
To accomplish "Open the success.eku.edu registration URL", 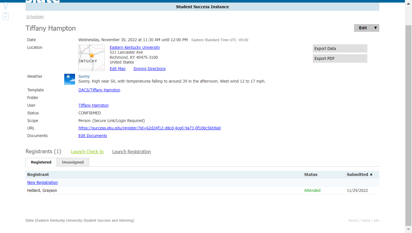I will [150, 128].
